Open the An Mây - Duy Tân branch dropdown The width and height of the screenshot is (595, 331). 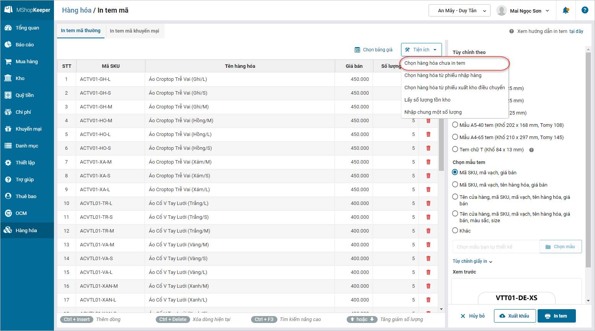pyautogui.click(x=460, y=10)
